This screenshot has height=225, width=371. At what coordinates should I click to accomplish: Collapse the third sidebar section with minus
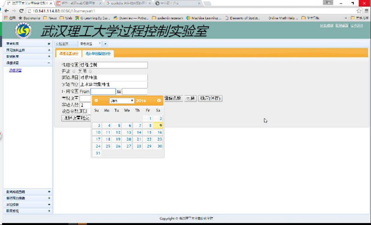49,63
